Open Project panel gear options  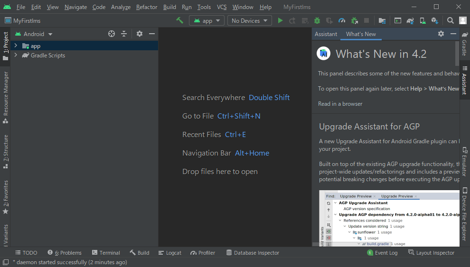click(140, 34)
